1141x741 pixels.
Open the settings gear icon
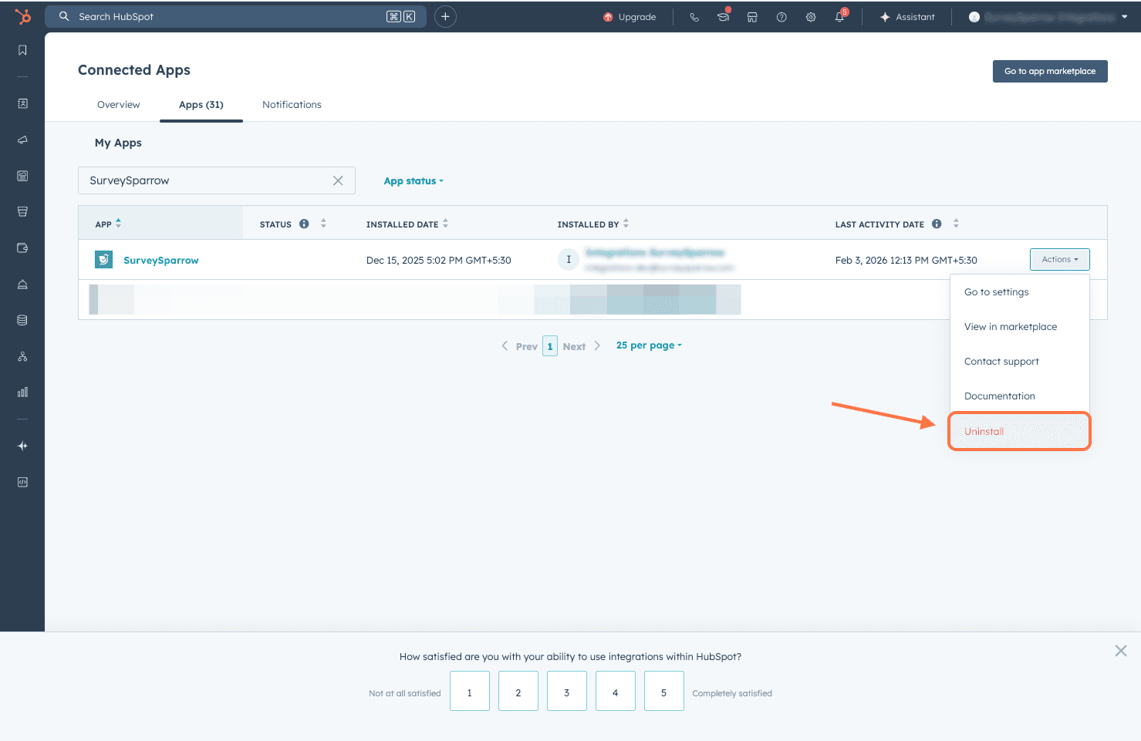pyautogui.click(x=811, y=17)
